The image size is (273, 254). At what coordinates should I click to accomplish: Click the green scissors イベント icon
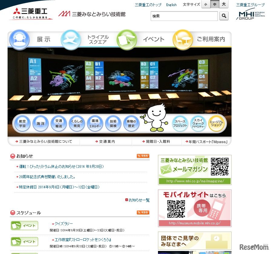pos(127,40)
